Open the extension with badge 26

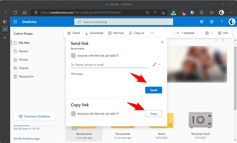pyautogui.click(x=183, y=13)
